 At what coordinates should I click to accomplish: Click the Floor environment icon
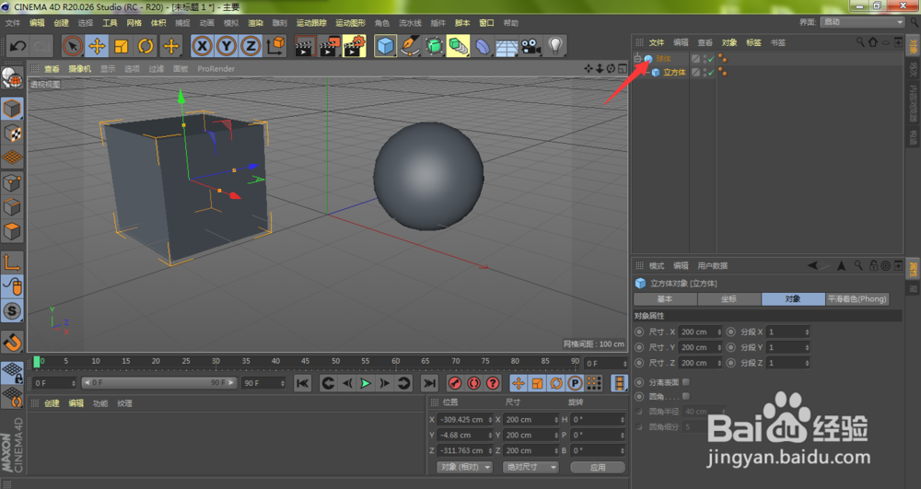coord(507,46)
